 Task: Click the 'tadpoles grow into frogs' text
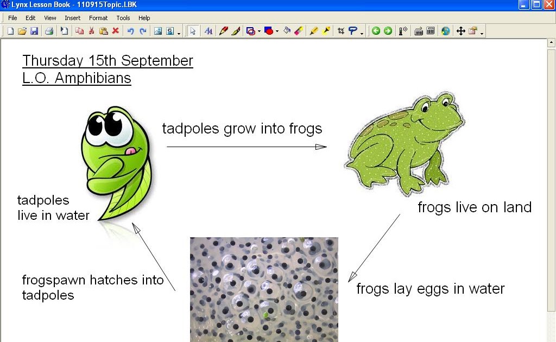click(x=242, y=129)
